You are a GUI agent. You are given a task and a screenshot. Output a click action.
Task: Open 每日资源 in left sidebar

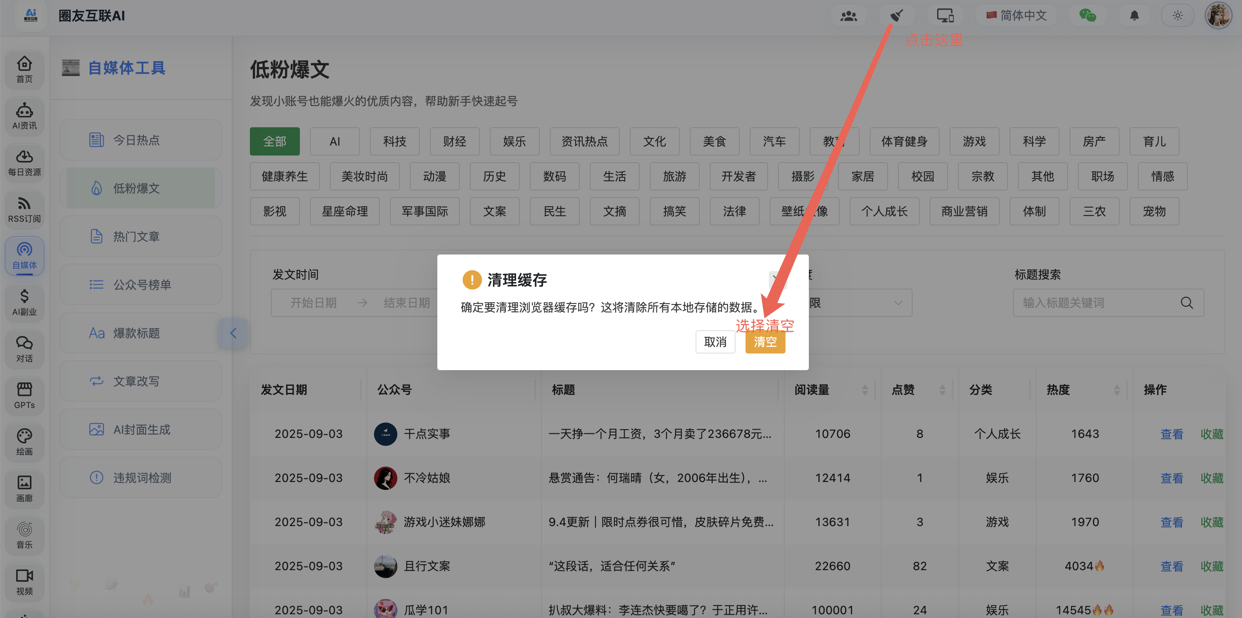click(25, 163)
